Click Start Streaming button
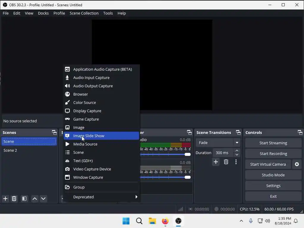 click(x=273, y=143)
